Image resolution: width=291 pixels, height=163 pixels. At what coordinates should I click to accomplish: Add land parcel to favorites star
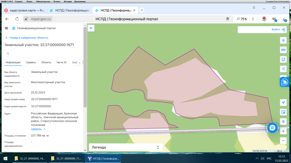8,53
